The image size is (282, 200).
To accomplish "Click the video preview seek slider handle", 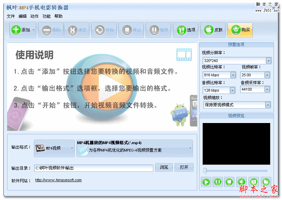I will pos(205,170).
